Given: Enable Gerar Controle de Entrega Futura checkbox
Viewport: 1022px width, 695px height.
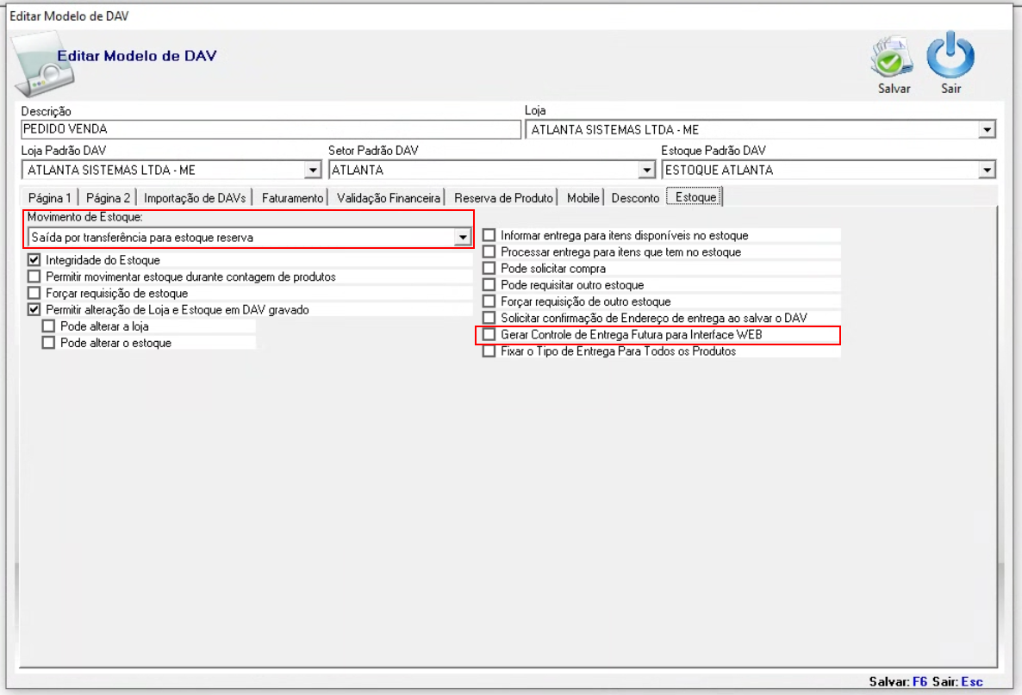Looking at the screenshot, I should 489,335.
